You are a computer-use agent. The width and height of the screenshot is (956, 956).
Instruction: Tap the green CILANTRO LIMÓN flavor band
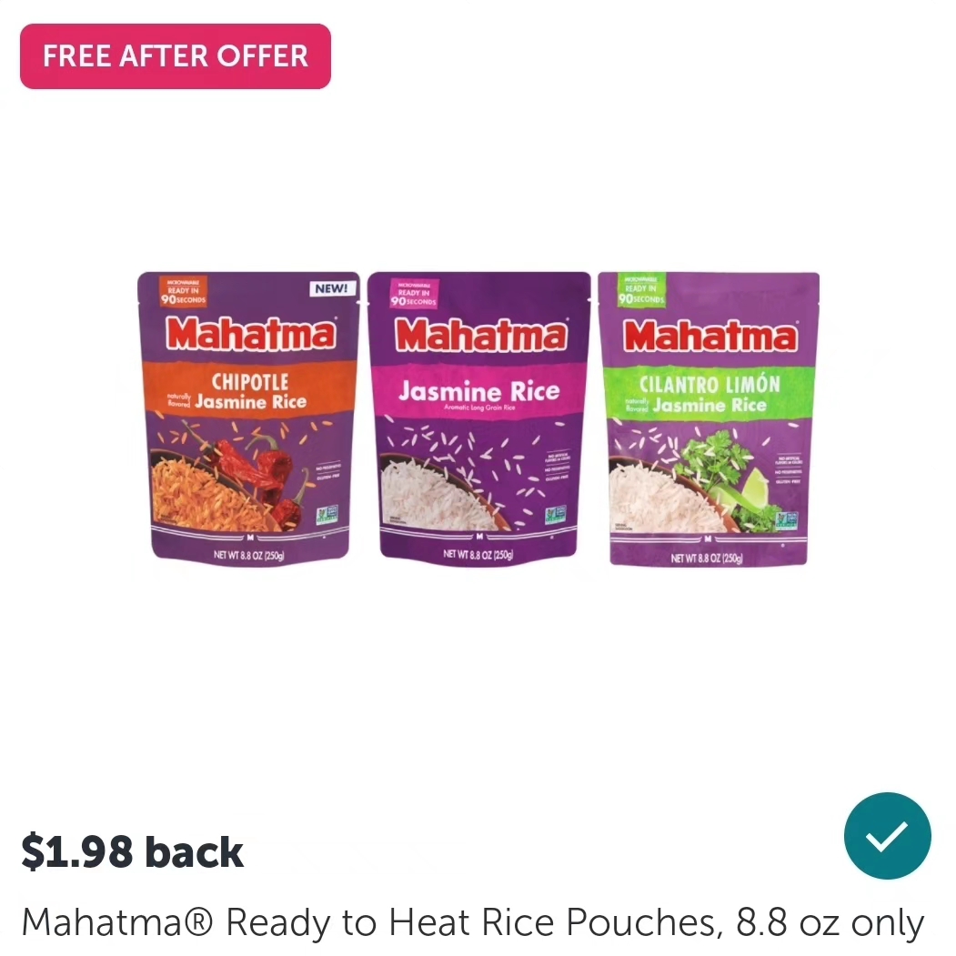[709, 393]
